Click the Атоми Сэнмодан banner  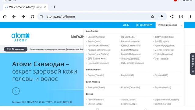[42, 79]
